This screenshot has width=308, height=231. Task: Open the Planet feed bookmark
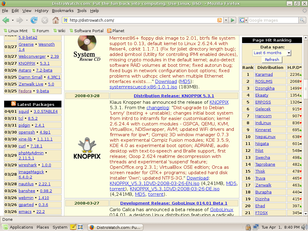[116, 31]
